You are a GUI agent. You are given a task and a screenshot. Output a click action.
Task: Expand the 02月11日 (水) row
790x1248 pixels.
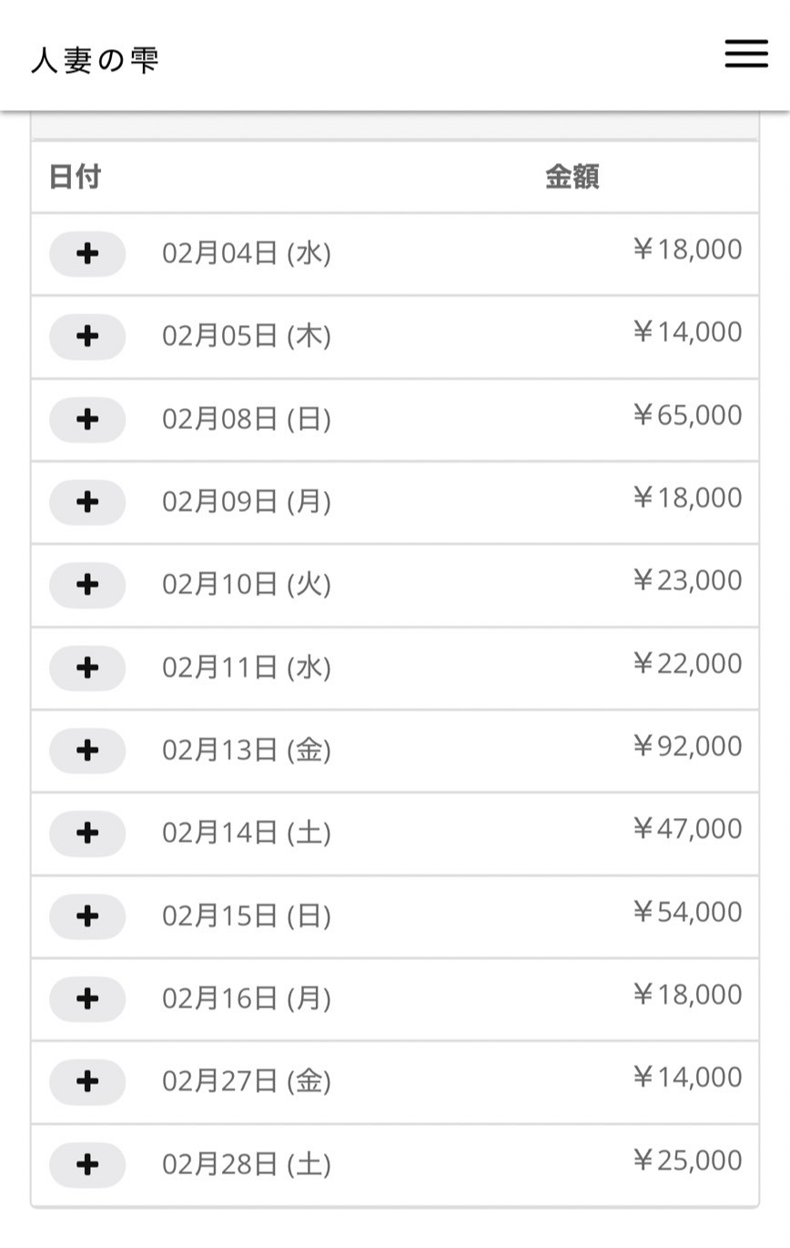[x=87, y=669]
